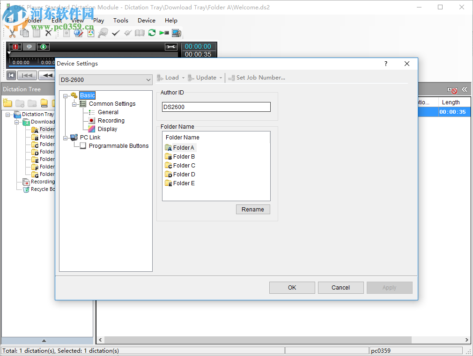
Task: Click the skip to beginning playback button
Action: (11, 75)
